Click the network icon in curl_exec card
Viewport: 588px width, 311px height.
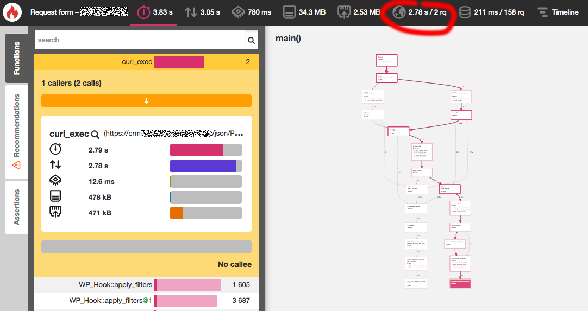[x=55, y=212]
